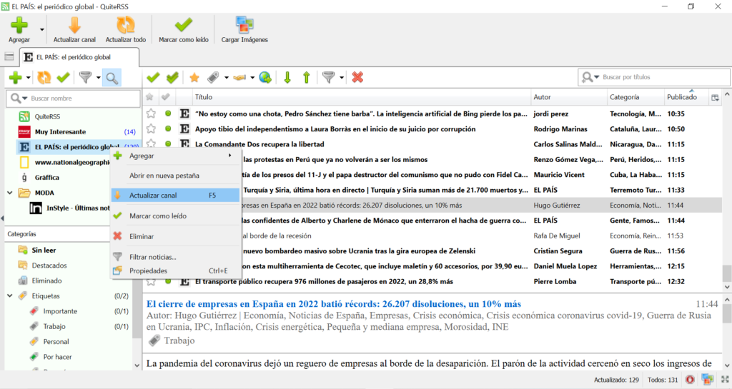
Task: Click the double green checkmark mark-all-read icon
Action: (172, 77)
